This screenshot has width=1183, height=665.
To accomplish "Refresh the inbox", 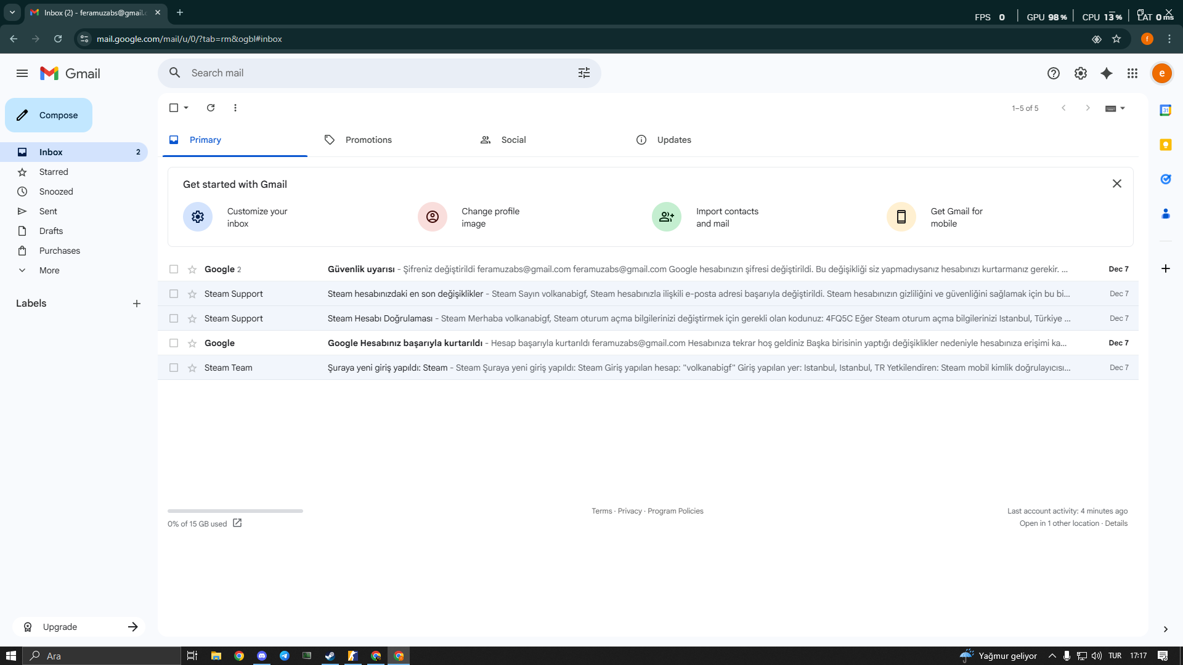I will pyautogui.click(x=211, y=108).
